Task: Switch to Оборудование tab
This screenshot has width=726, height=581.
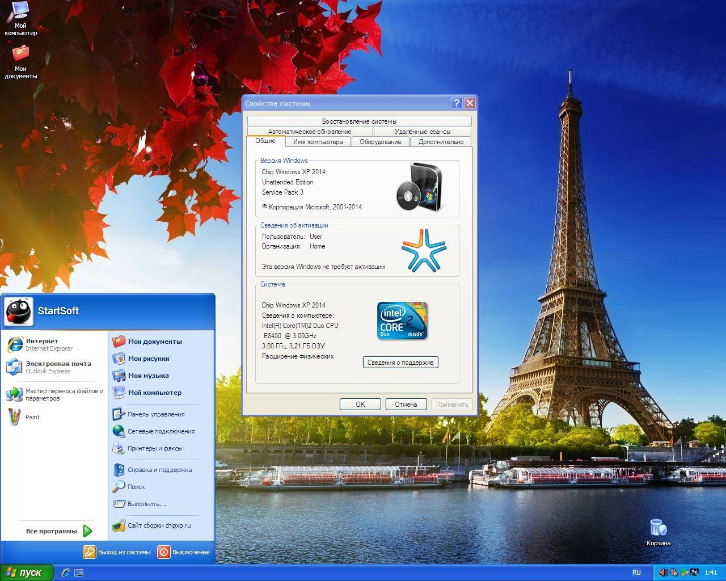Action: (381, 142)
